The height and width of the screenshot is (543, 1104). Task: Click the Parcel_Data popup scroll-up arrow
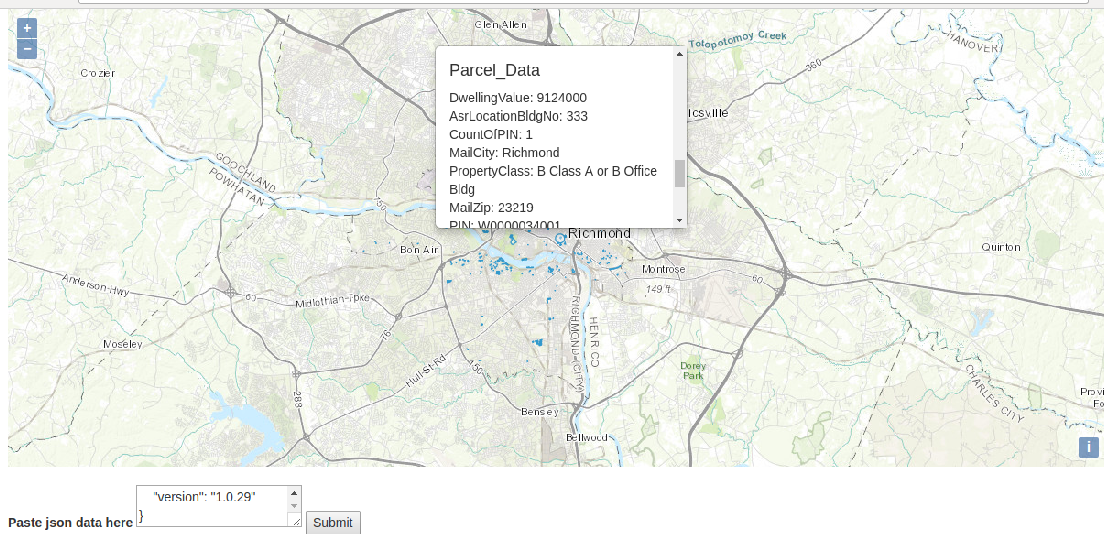[679, 54]
